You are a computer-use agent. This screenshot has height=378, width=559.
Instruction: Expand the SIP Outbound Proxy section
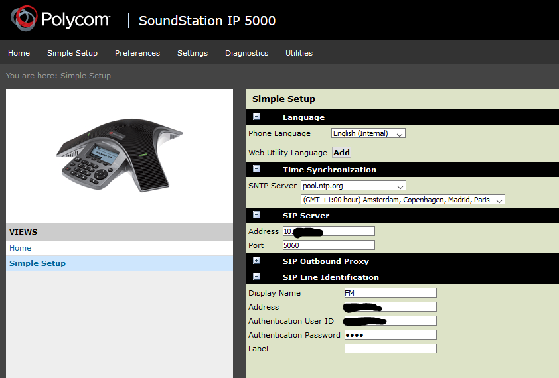tap(256, 261)
